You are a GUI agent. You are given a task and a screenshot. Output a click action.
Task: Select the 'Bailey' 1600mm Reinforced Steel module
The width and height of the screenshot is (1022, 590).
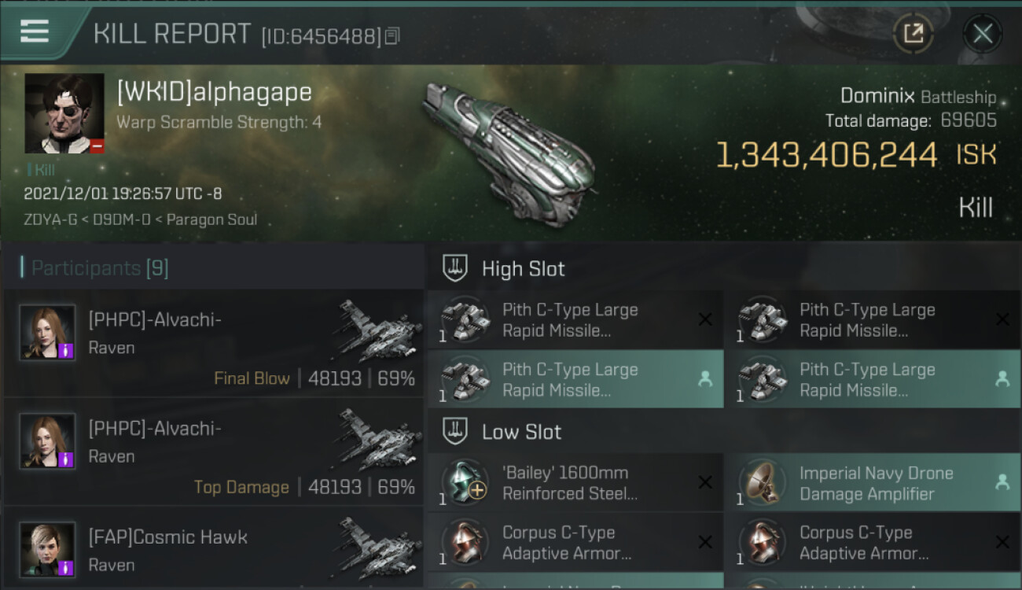575,483
